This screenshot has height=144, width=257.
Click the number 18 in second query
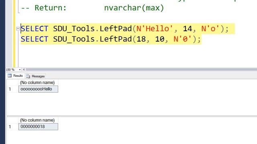[x=141, y=39]
